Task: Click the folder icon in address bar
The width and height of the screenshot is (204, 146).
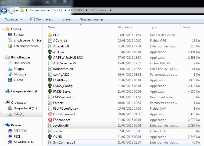Action: pos(22,10)
